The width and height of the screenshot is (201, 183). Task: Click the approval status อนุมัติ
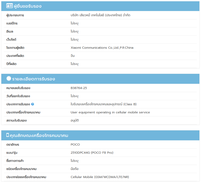(75, 120)
